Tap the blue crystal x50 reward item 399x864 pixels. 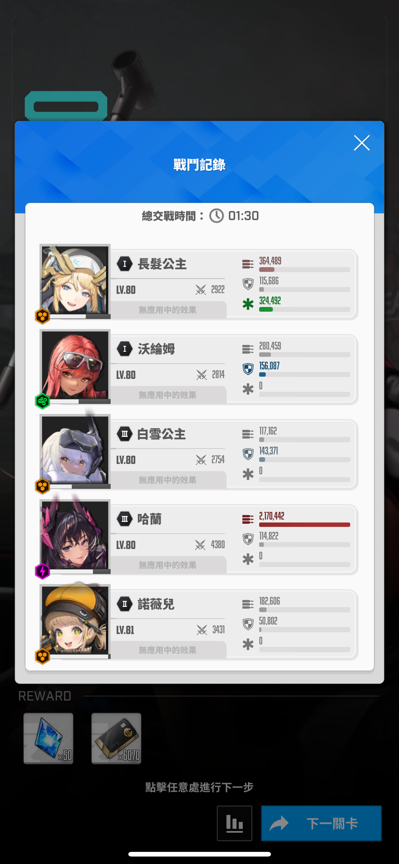pos(48,738)
